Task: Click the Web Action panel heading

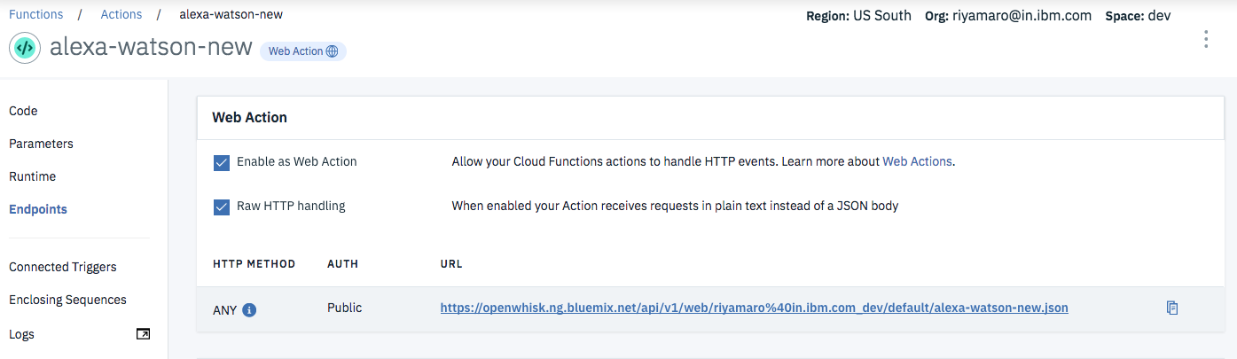Action: tap(249, 117)
